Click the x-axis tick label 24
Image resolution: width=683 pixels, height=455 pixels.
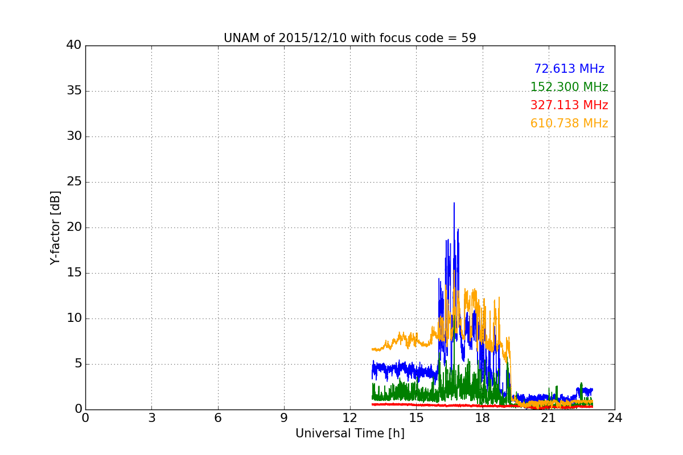pos(615,418)
